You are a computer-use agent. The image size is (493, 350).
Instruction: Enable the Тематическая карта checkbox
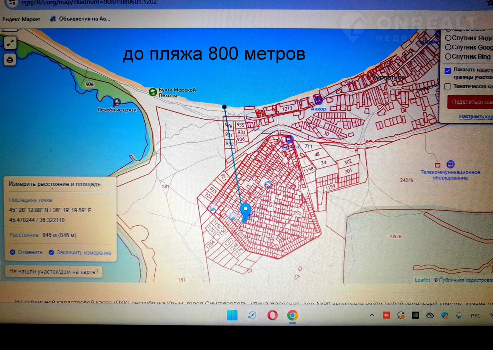(448, 86)
